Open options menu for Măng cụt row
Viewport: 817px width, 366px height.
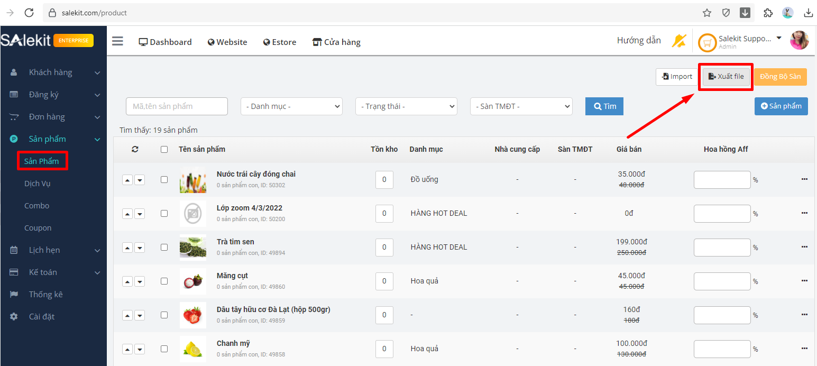click(x=804, y=281)
